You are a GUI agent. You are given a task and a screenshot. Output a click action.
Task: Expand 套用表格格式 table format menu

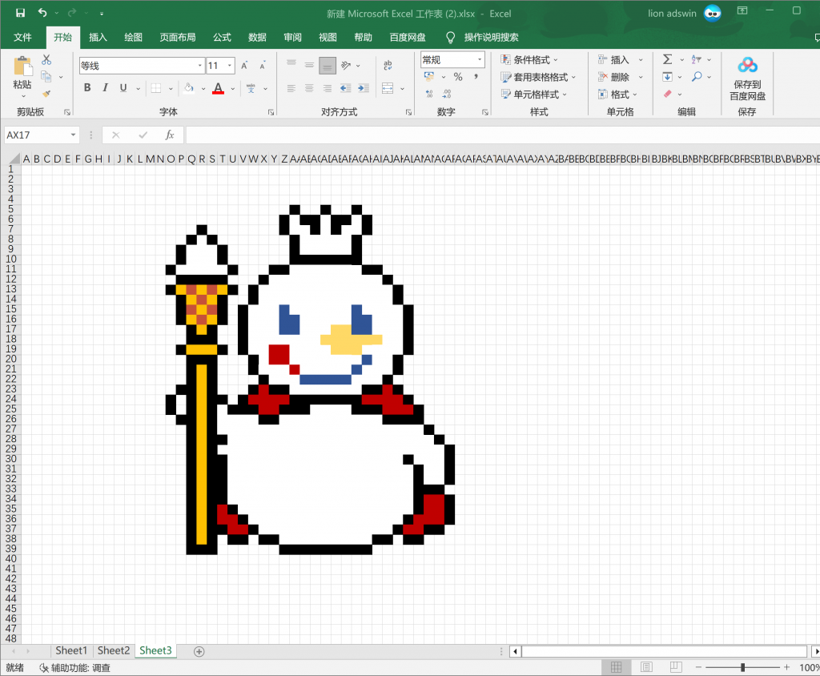point(538,77)
